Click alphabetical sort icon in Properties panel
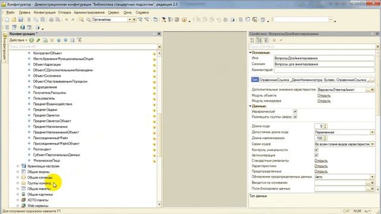The image size is (381, 214). [x=252, y=40]
